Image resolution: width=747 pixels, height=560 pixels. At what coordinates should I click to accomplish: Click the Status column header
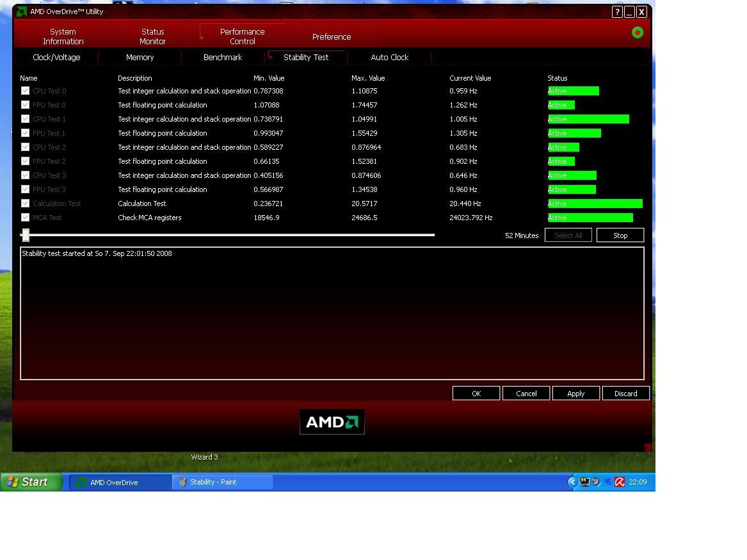click(x=558, y=78)
